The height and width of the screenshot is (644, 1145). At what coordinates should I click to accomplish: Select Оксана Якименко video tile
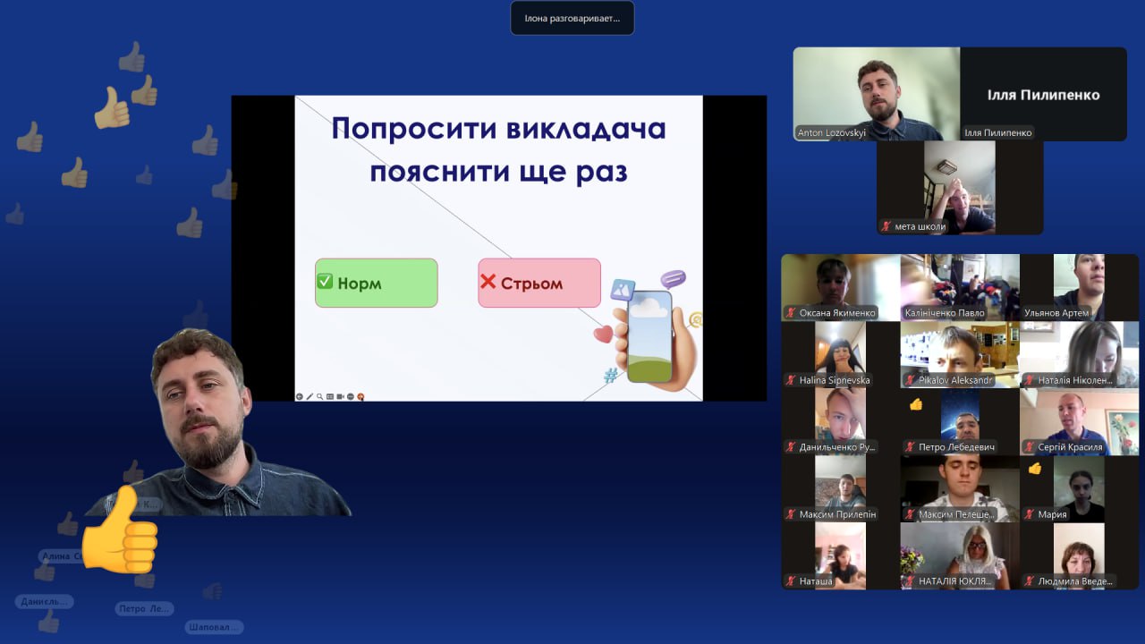pyautogui.click(x=841, y=287)
